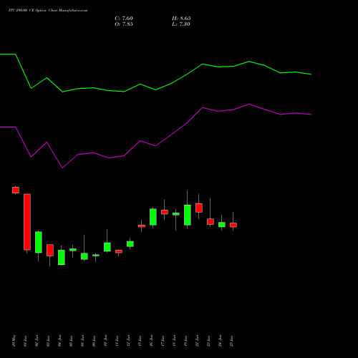Click the 25 Jun date label
358x358 pixels.
[232, 341]
